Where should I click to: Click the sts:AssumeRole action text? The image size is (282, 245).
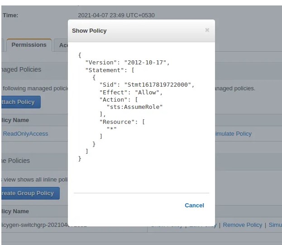(x=134, y=107)
